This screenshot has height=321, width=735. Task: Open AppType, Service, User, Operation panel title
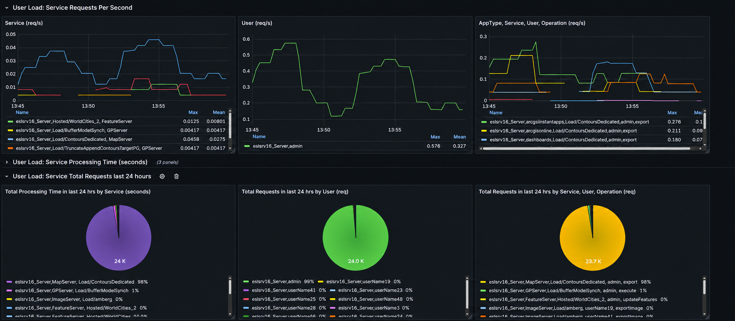(x=532, y=23)
